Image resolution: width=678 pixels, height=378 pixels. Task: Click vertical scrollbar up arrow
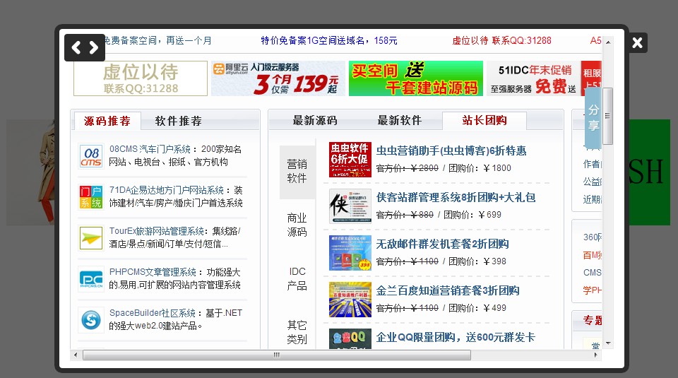608,42
